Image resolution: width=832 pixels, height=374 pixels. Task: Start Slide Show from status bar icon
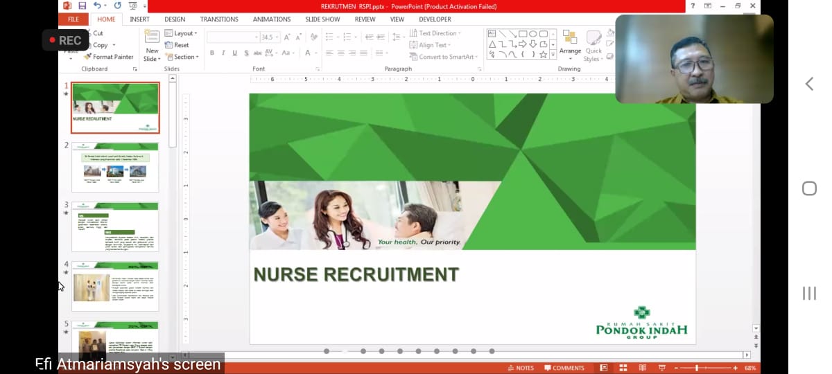coord(662,368)
